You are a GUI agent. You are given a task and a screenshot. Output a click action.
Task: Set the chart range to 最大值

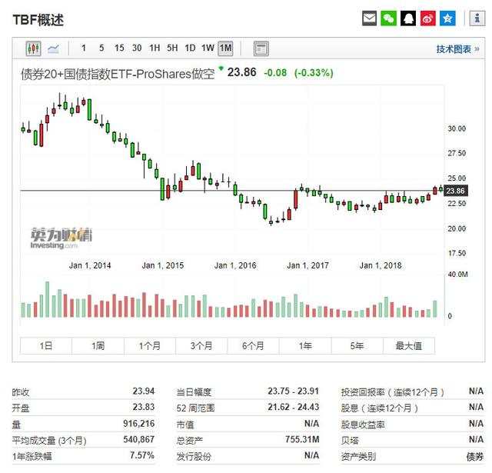pos(409,345)
